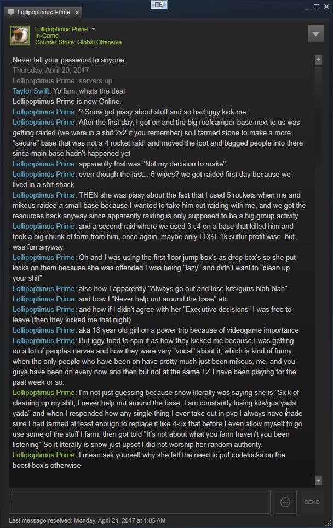Close the Steam chat window

326,7
